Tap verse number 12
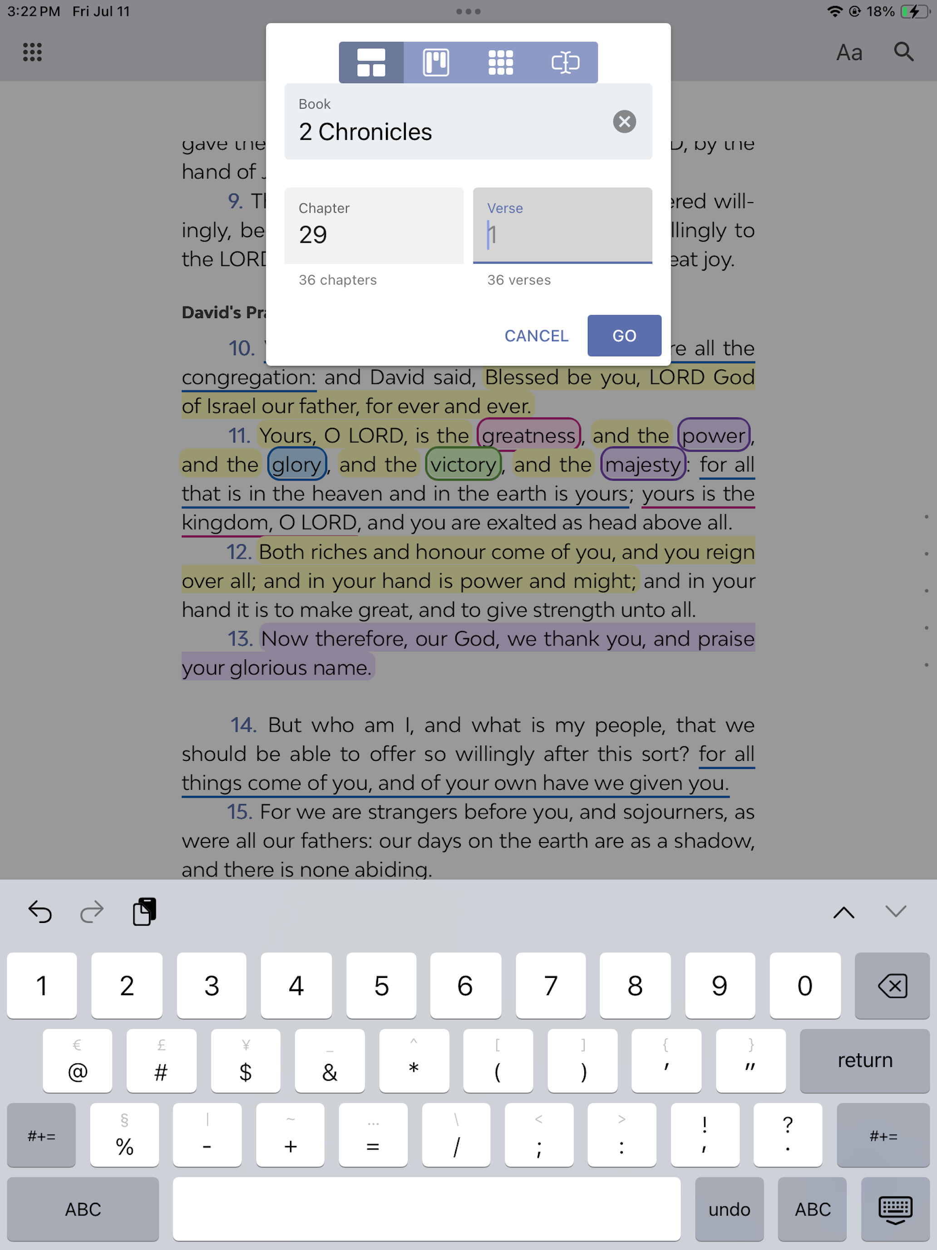937x1250 pixels. (238, 552)
